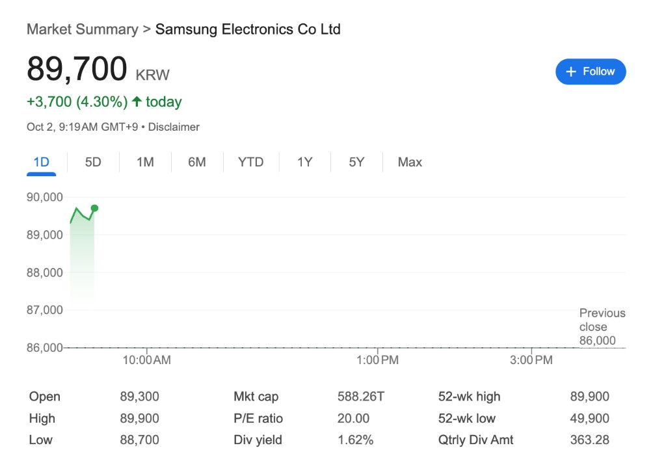Click the green up arrow icon
This screenshot has height=461, width=666.
[x=137, y=101]
